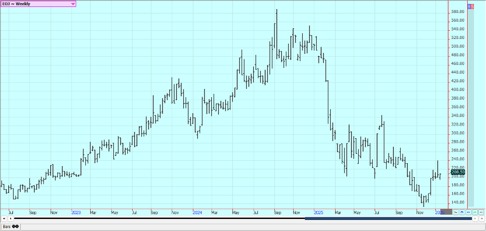Select the Bars tab at bottom left
The height and width of the screenshot is (231, 486).
click(x=6, y=226)
